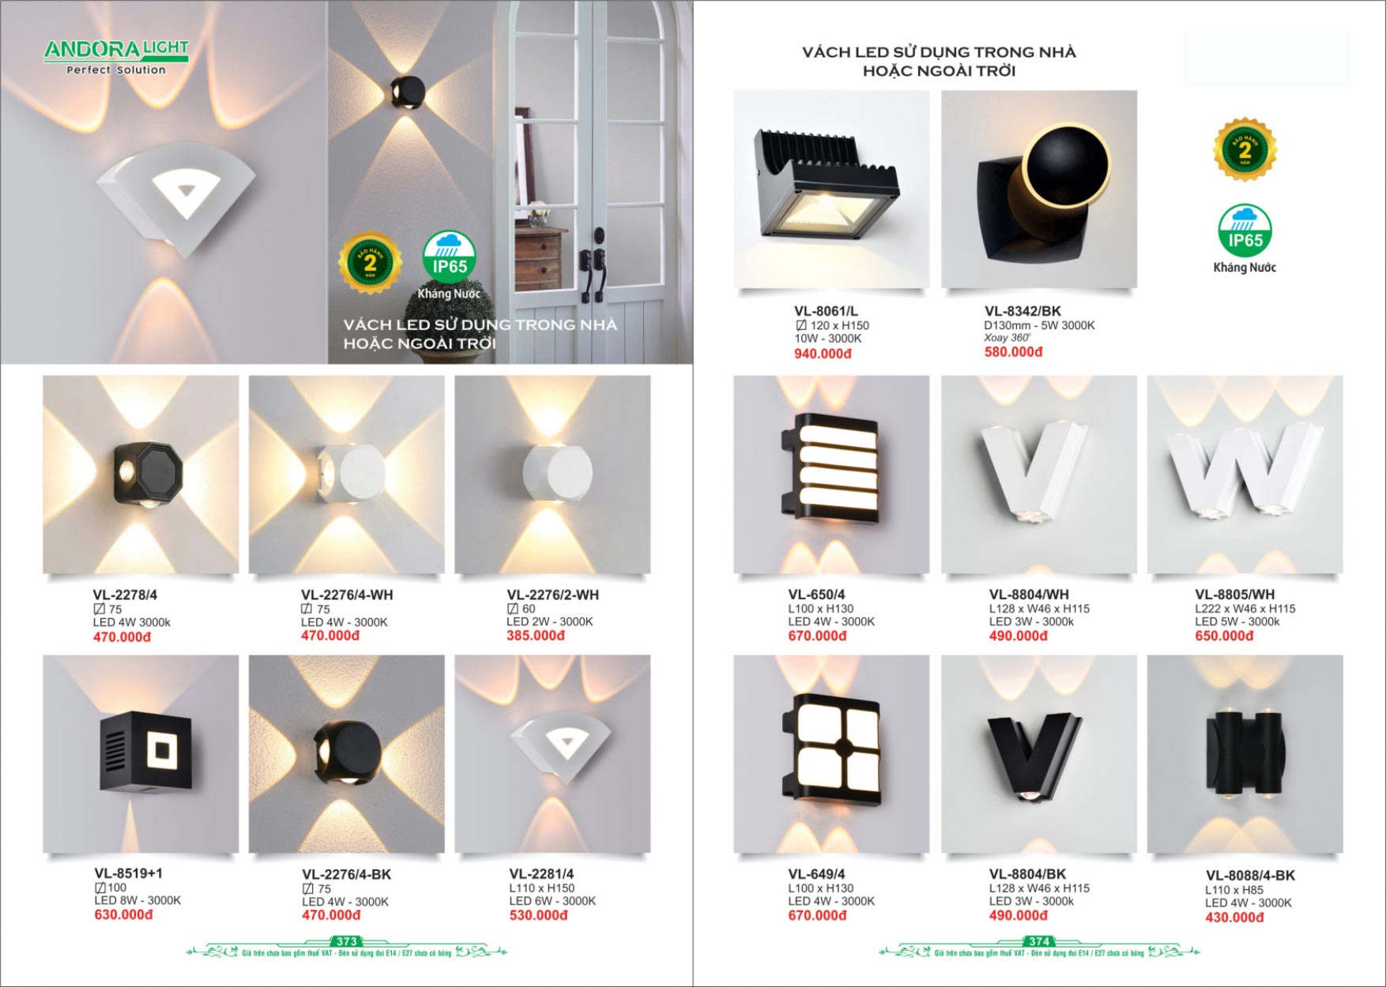Click the 940.000đ price of VL-8061/L
Image resolution: width=1386 pixels, height=987 pixels.
(x=823, y=354)
